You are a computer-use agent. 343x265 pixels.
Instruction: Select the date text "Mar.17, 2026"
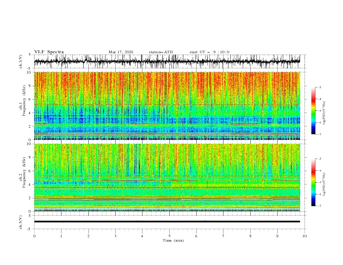click(121, 52)
